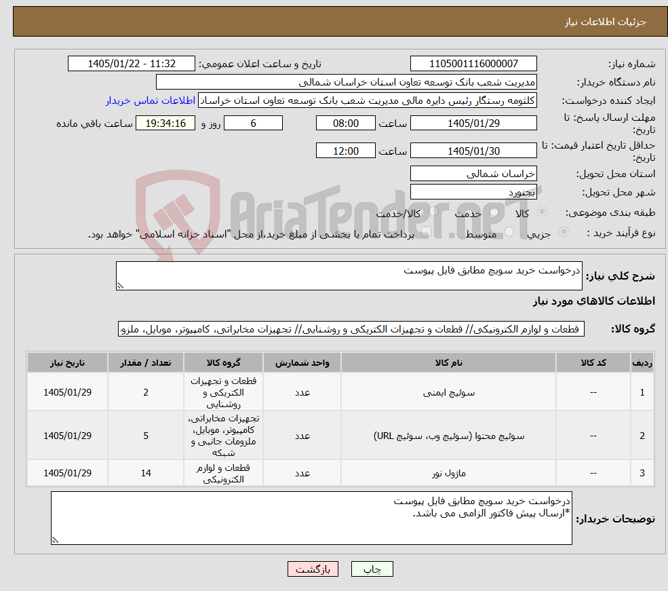Click the گروه کالا table column header

click(x=224, y=362)
